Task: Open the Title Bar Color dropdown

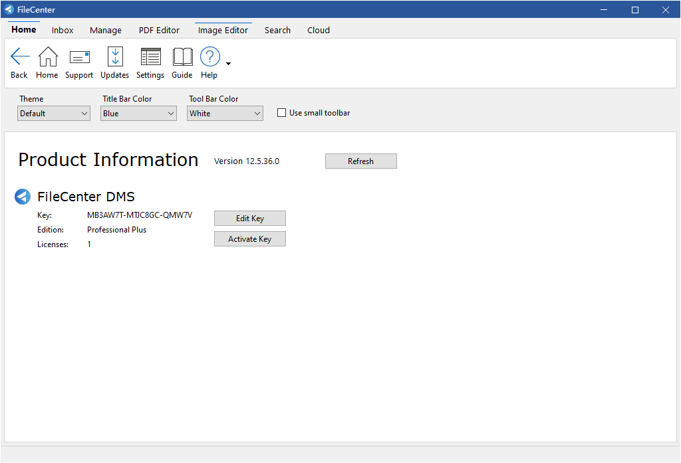Action: [x=138, y=113]
